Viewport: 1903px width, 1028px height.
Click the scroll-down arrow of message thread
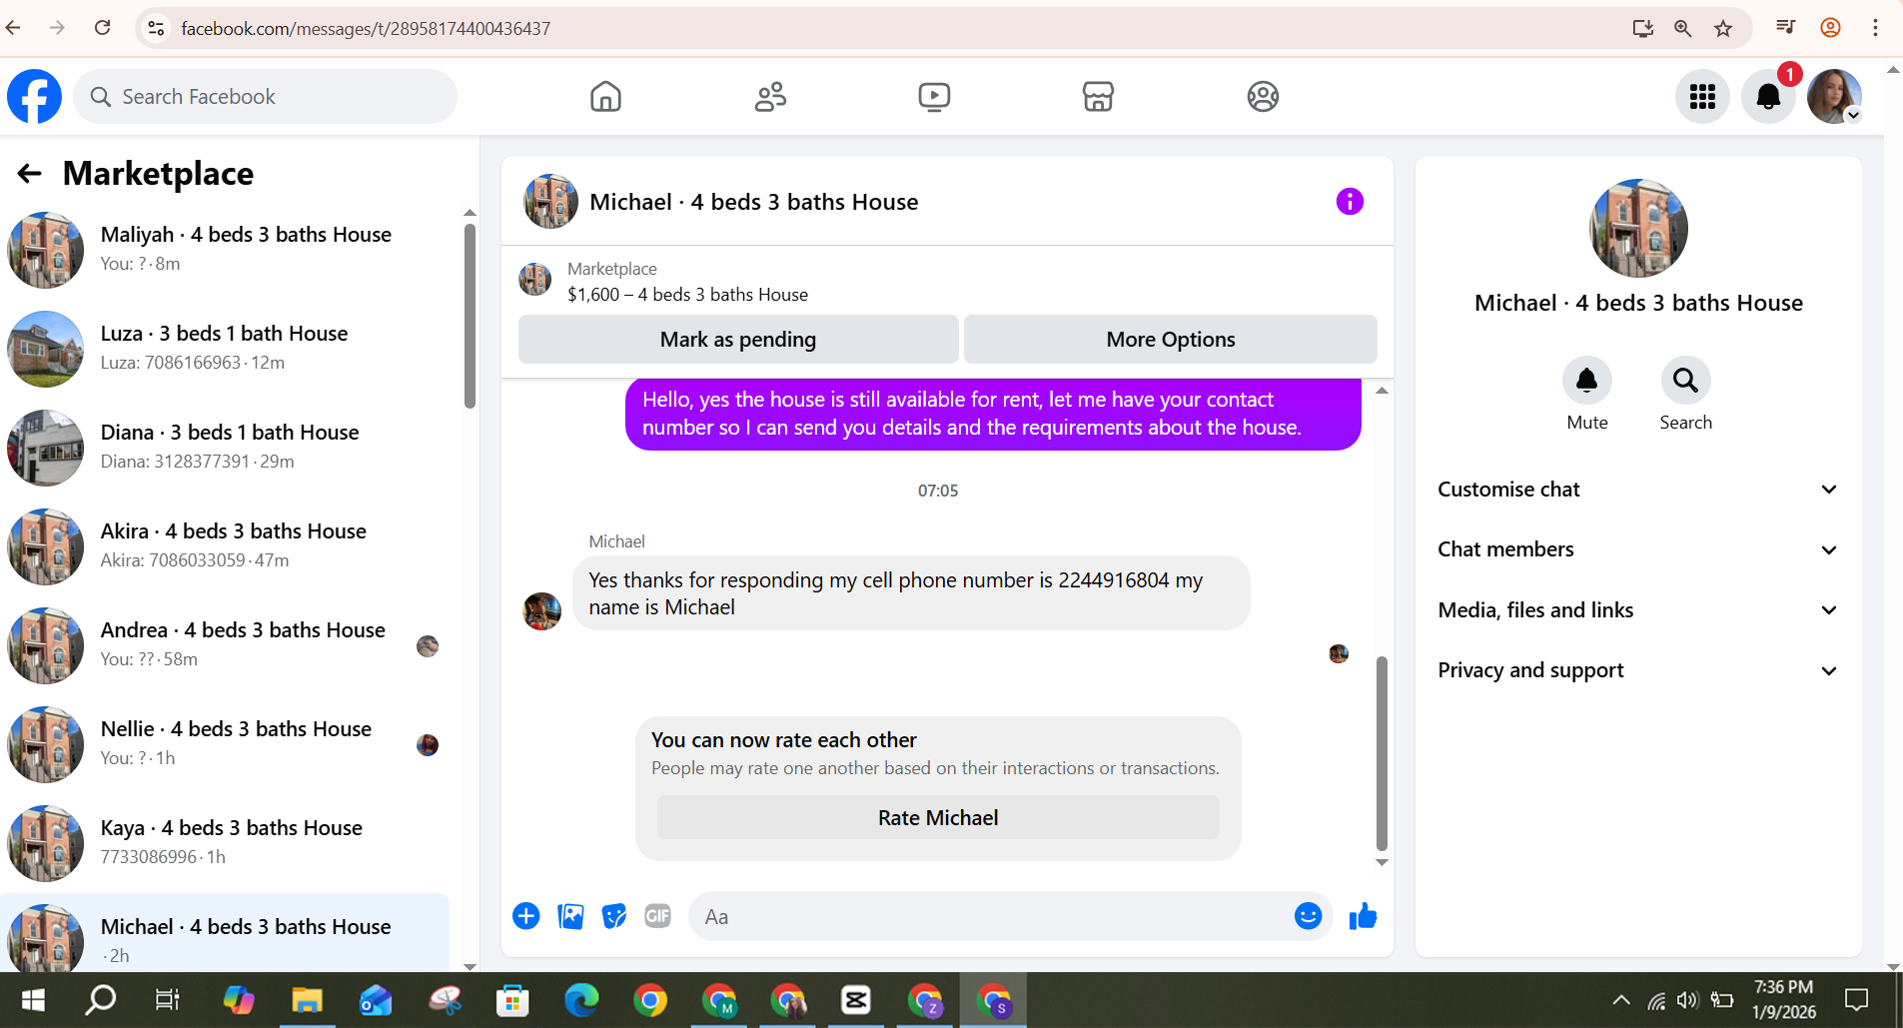(1382, 862)
